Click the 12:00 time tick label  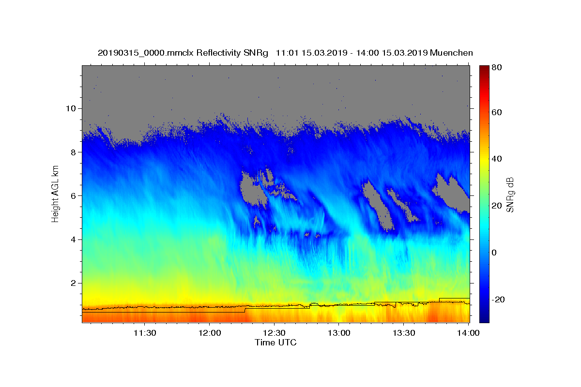pyautogui.click(x=209, y=333)
